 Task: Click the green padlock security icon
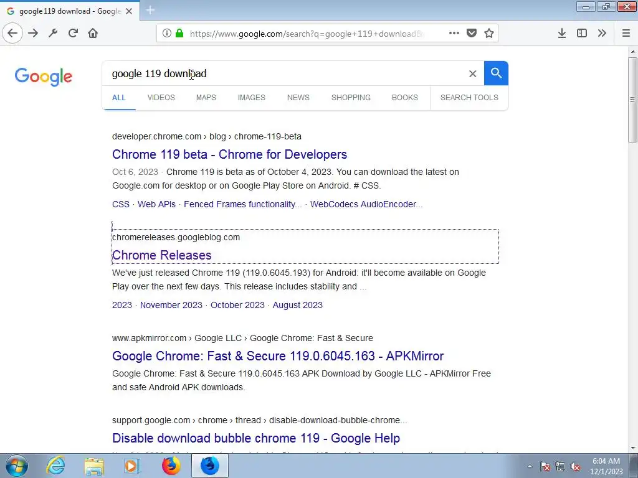179,33
